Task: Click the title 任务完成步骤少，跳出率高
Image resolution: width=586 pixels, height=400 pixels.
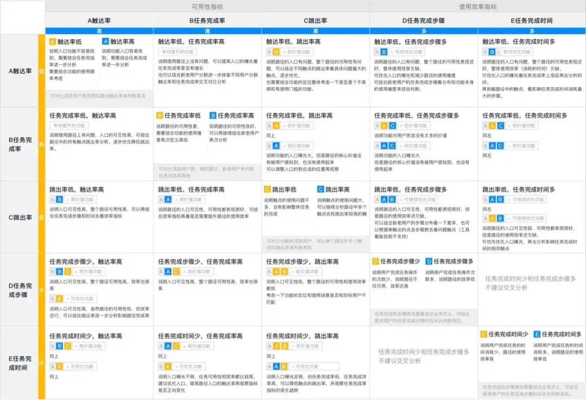Action: [x=302, y=262]
